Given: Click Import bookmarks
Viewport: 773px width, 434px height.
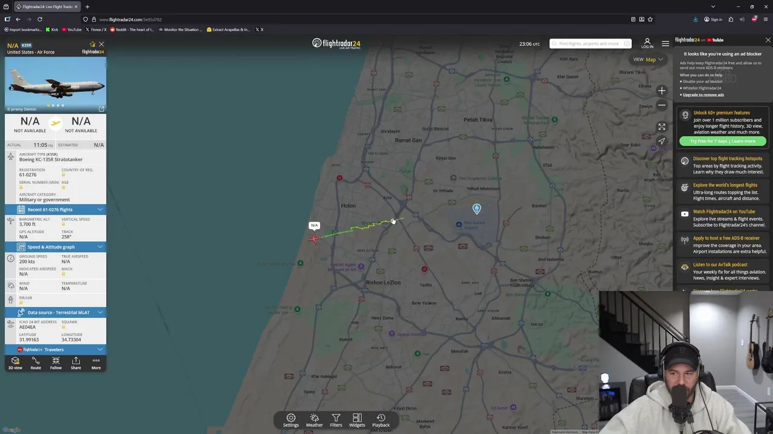Looking at the screenshot, I should tap(22, 30).
